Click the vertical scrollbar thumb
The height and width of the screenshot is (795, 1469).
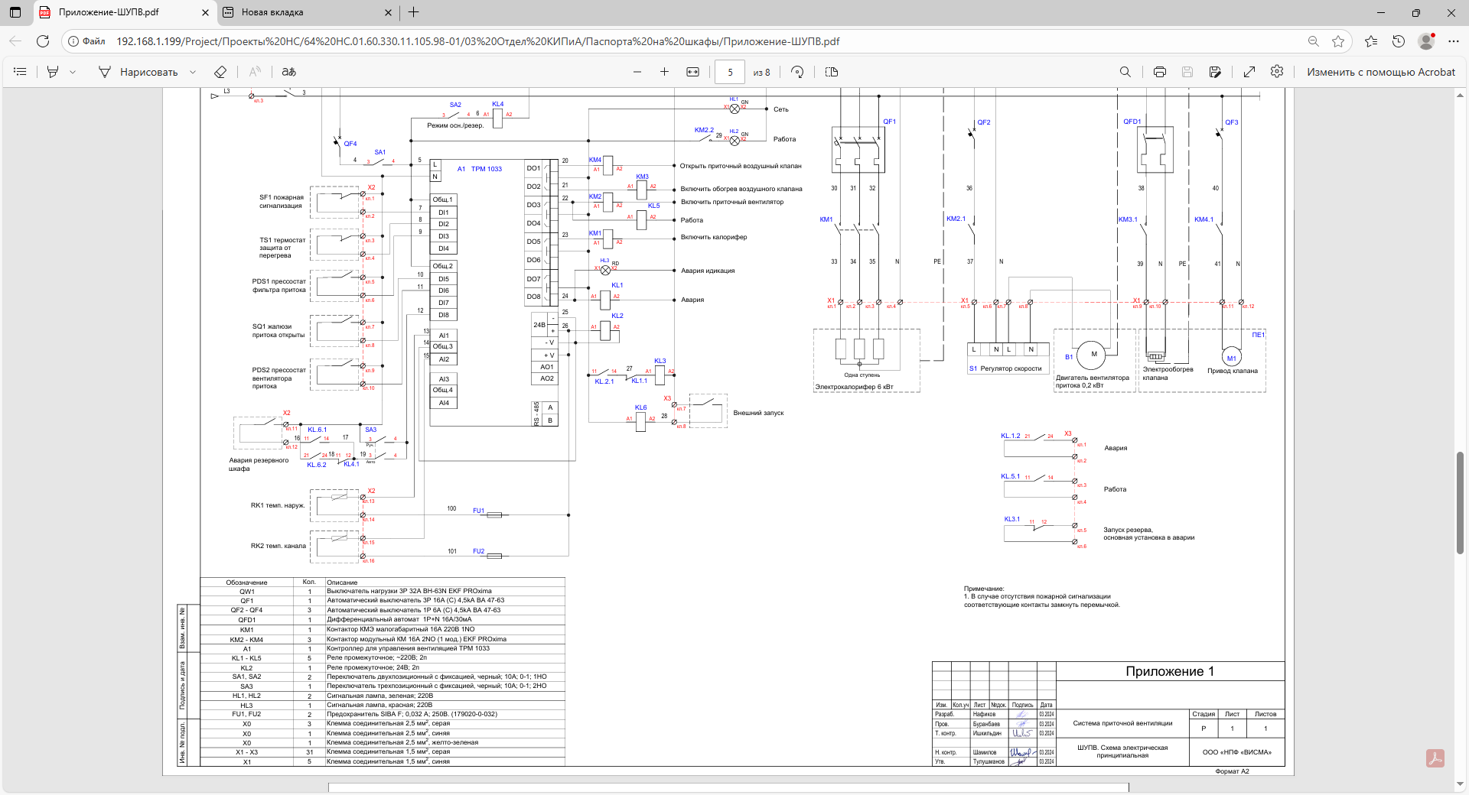[1460, 502]
